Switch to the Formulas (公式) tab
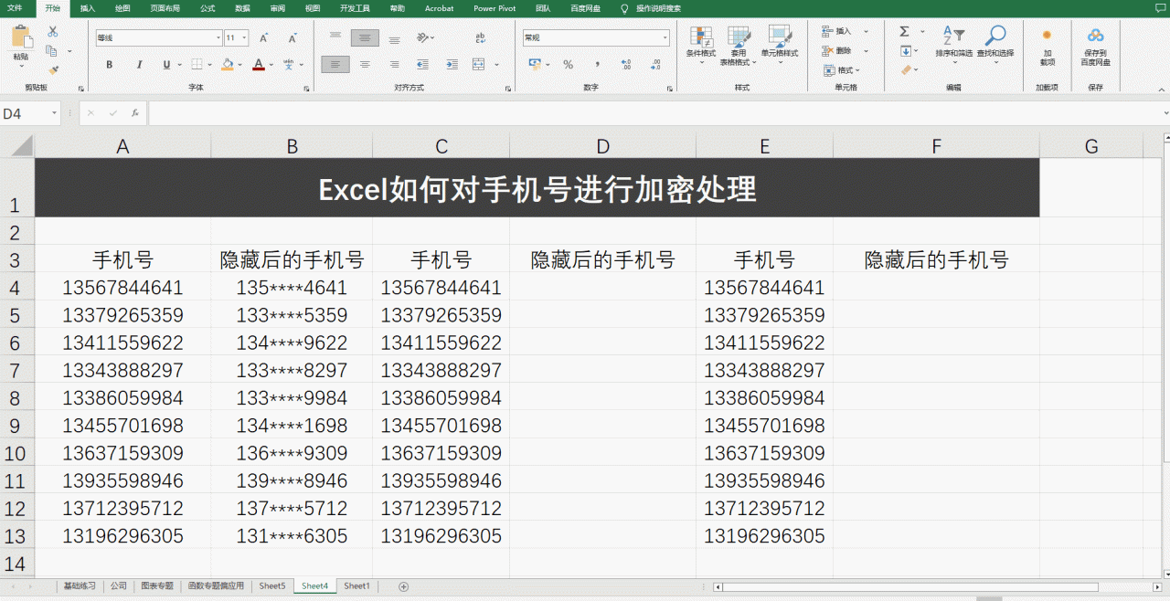 point(207,8)
